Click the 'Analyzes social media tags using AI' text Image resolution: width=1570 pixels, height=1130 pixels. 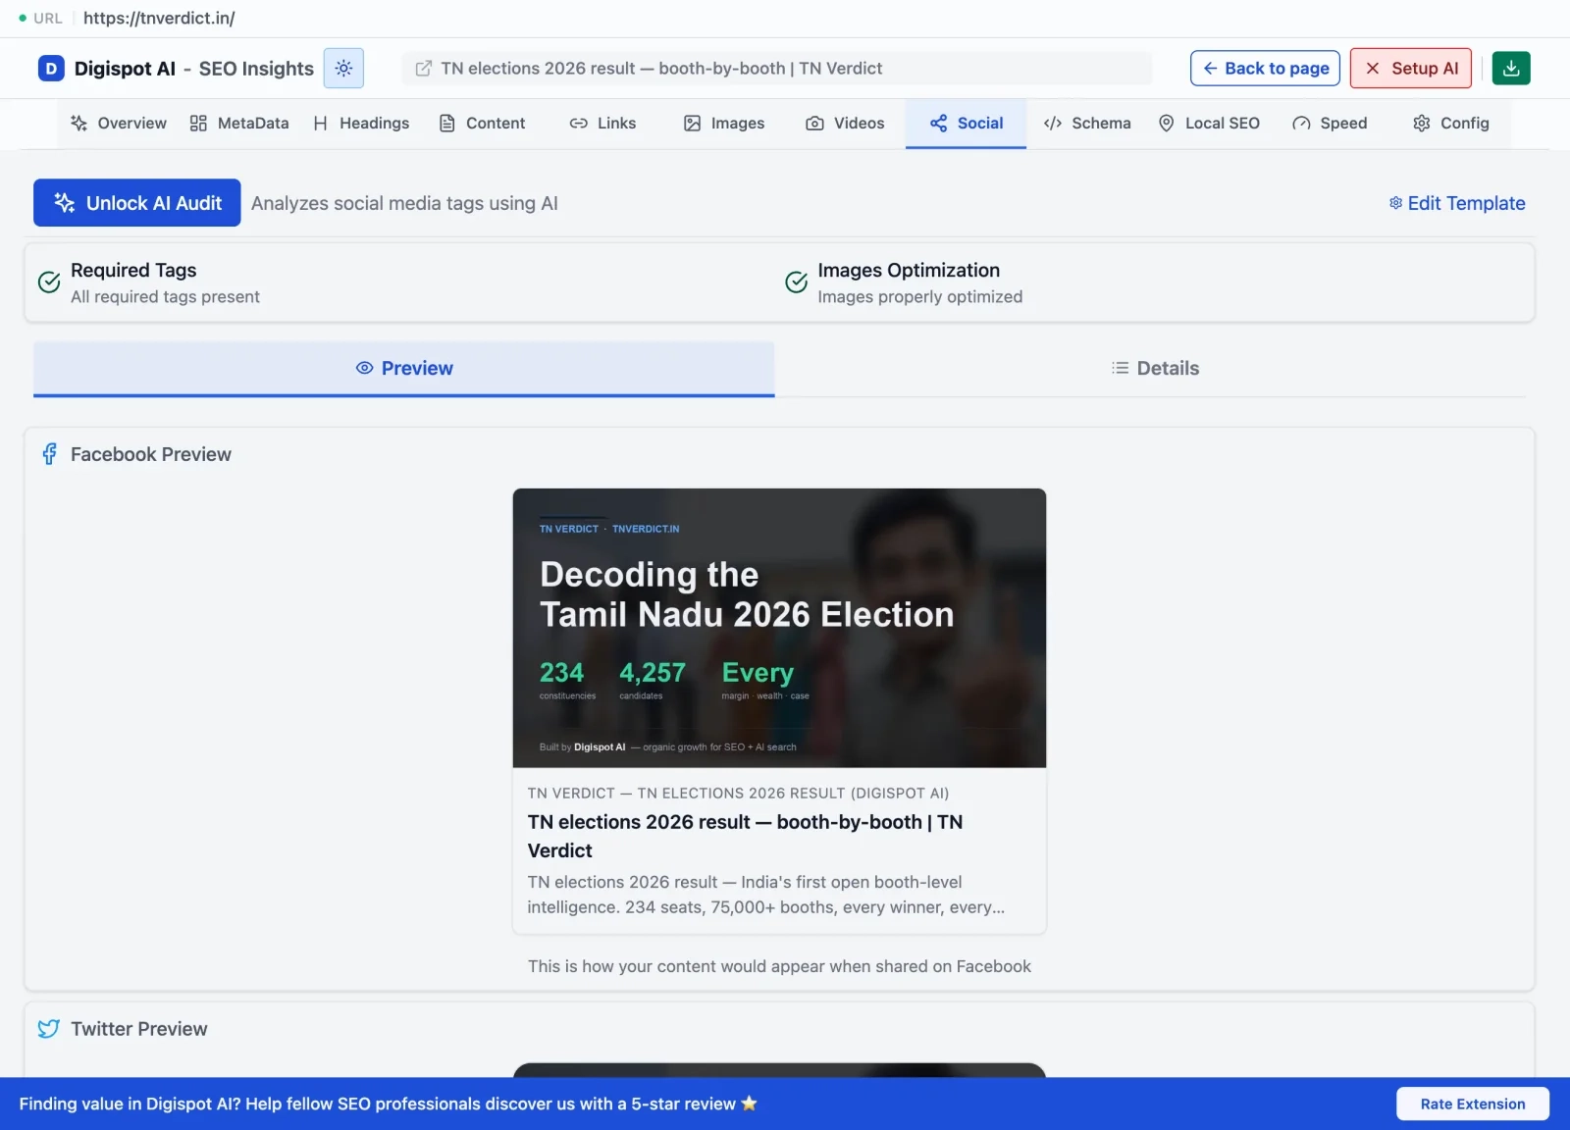coord(404,203)
